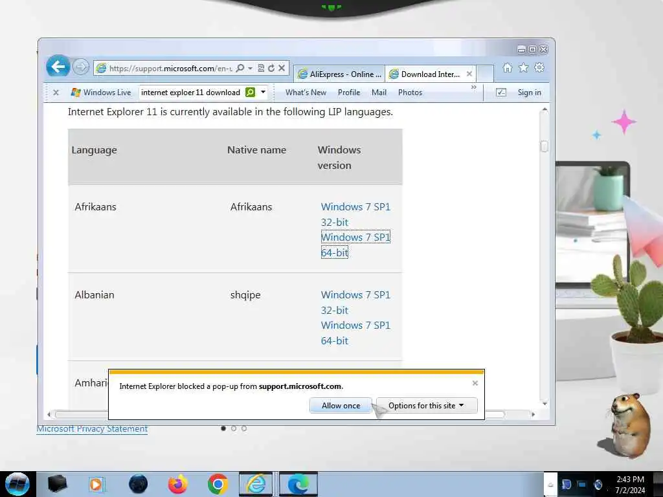Select the third carousel dot
This screenshot has width=663, height=497.
click(x=244, y=428)
